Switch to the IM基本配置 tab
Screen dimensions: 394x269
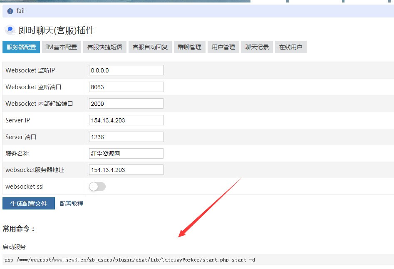coord(62,47)
